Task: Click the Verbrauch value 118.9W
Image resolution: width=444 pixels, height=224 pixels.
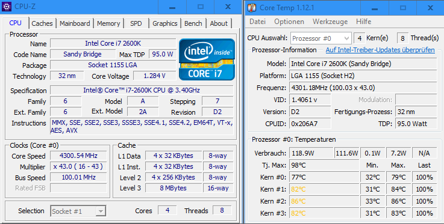Action: click(x=311, y=153)
